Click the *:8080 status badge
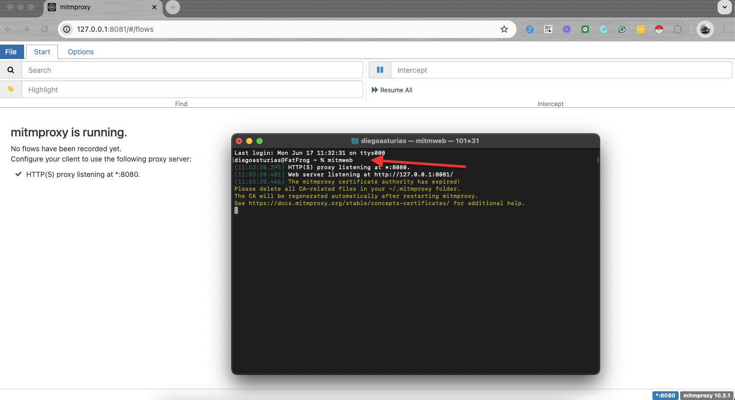The image size is (735, 400). (665, 396)
